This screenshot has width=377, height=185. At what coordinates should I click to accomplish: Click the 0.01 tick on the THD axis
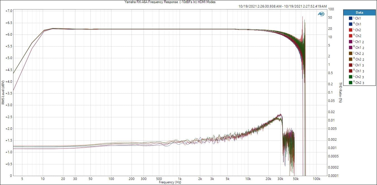331,120
